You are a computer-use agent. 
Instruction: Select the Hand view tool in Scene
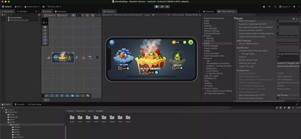pyautogui.click(x=45, y=27)
